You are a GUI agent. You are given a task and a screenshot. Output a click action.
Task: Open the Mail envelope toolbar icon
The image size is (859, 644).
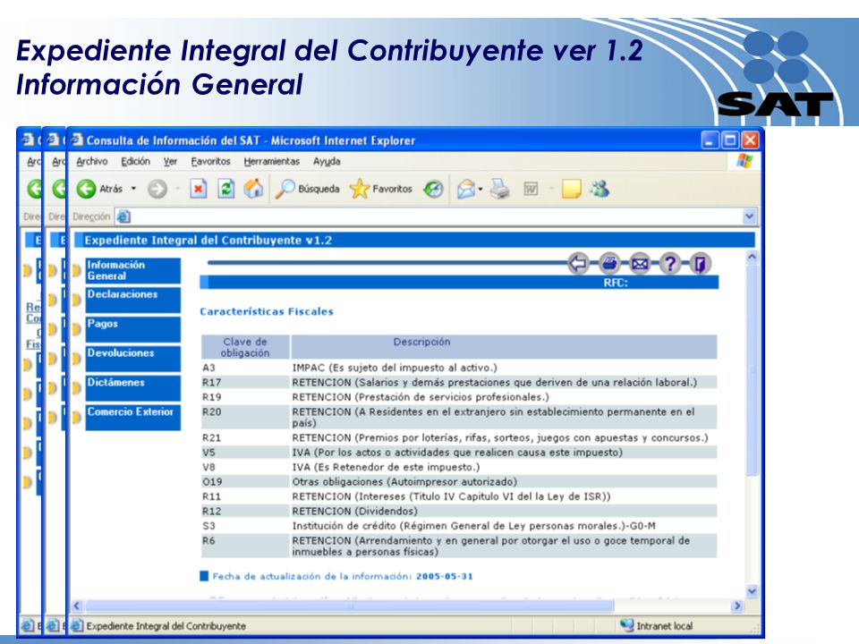pyautogui.click(x=466, y=189)
